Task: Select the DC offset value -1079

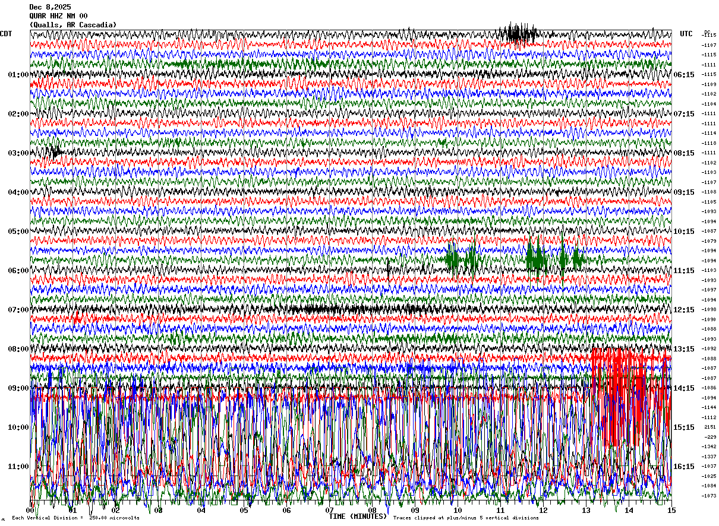Action: (x=709, y=241)
